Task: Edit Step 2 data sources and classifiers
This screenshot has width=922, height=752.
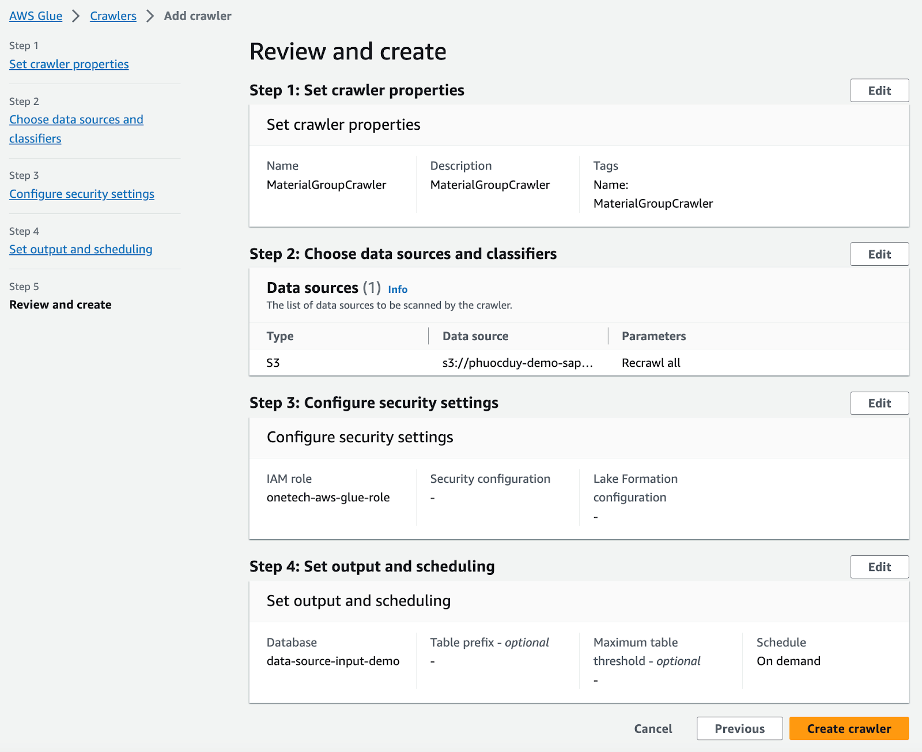Action: point(879,254)
